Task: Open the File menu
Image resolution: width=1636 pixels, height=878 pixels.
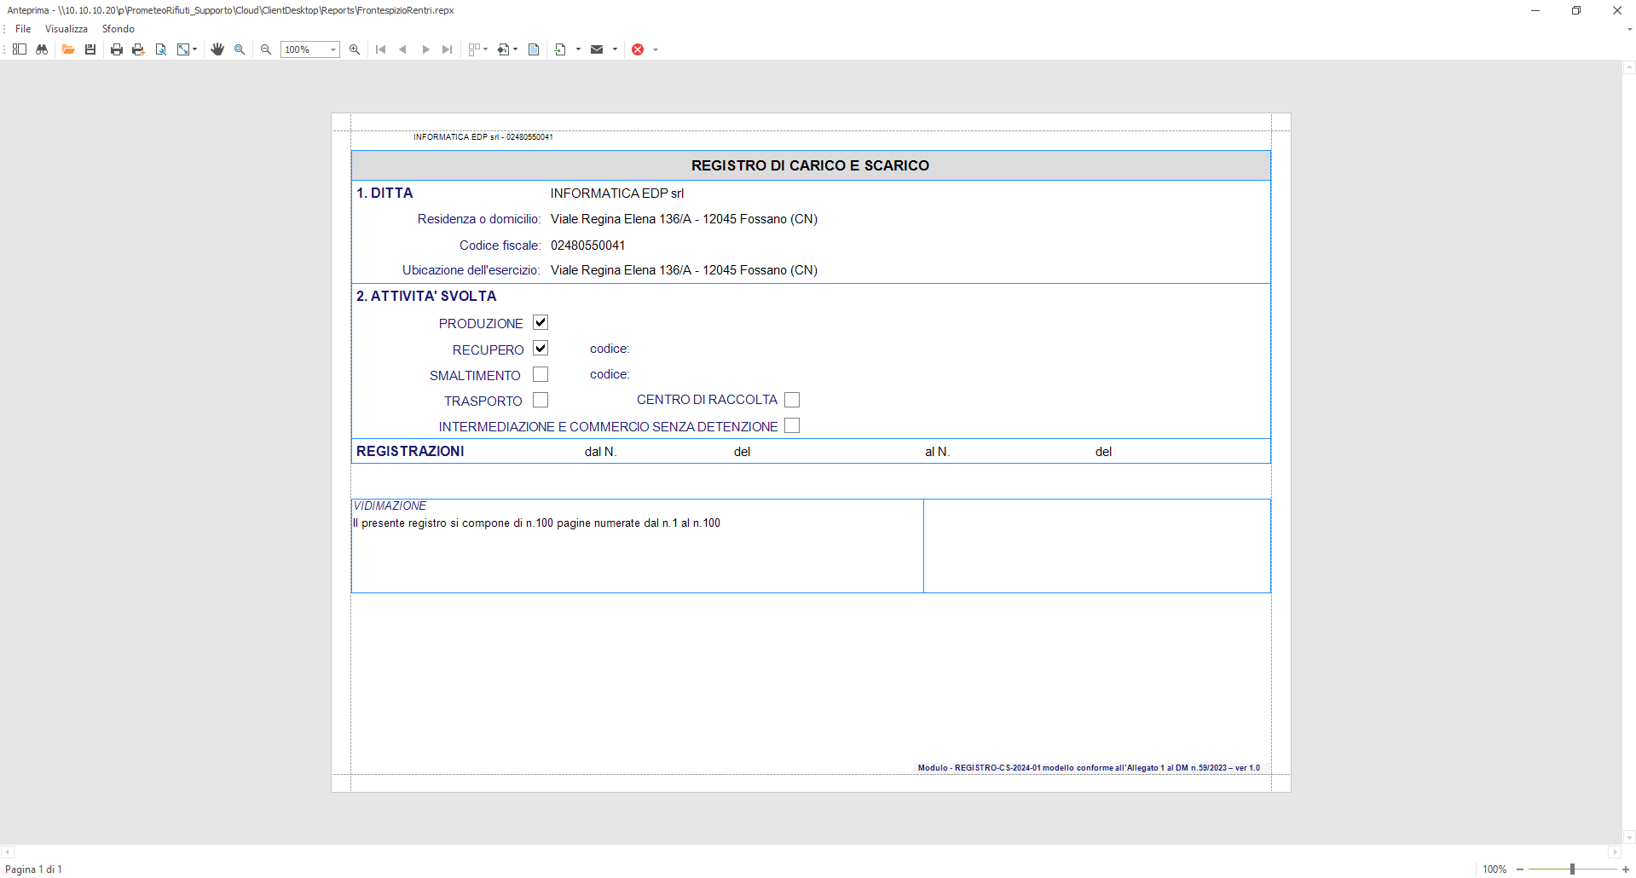Action: 23,29
